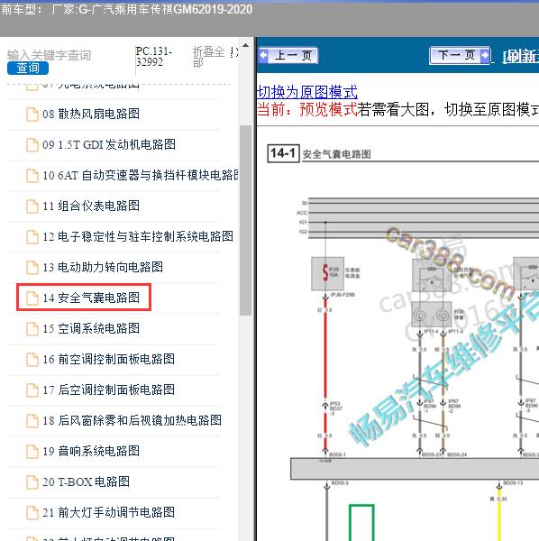Open 17 后空调控制面板电路图
539x541 pixels.
[x=109, y=390]
